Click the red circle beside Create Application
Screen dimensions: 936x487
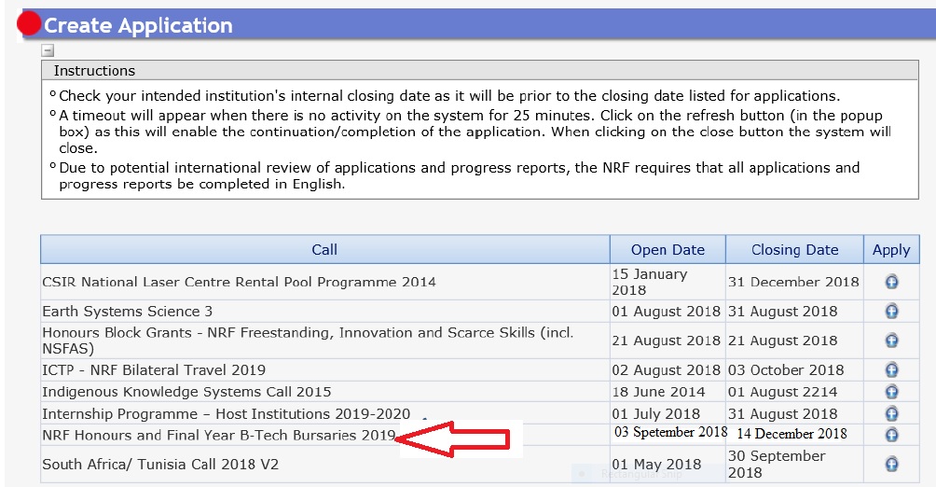point(30,24)
